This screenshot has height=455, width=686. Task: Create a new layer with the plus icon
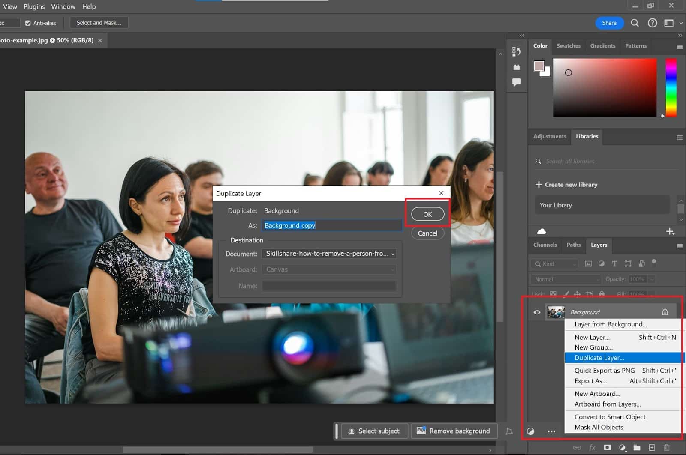[652, 448]
